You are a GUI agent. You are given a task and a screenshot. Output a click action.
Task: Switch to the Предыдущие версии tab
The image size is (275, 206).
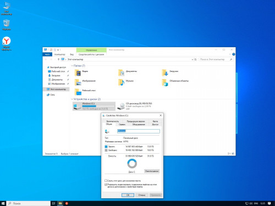136,121
